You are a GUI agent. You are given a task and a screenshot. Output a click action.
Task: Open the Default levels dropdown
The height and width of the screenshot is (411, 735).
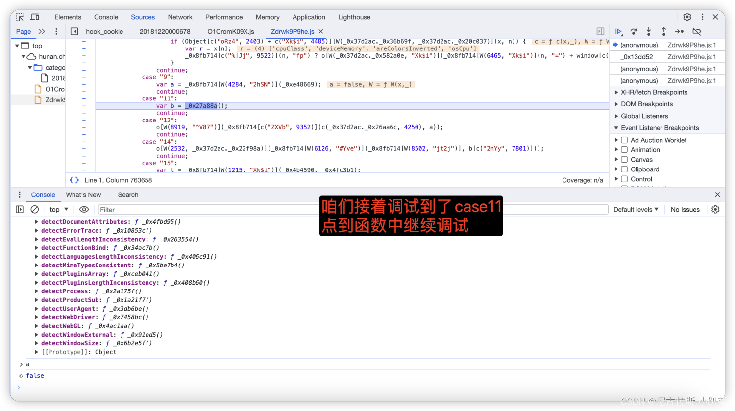[636, 209]
